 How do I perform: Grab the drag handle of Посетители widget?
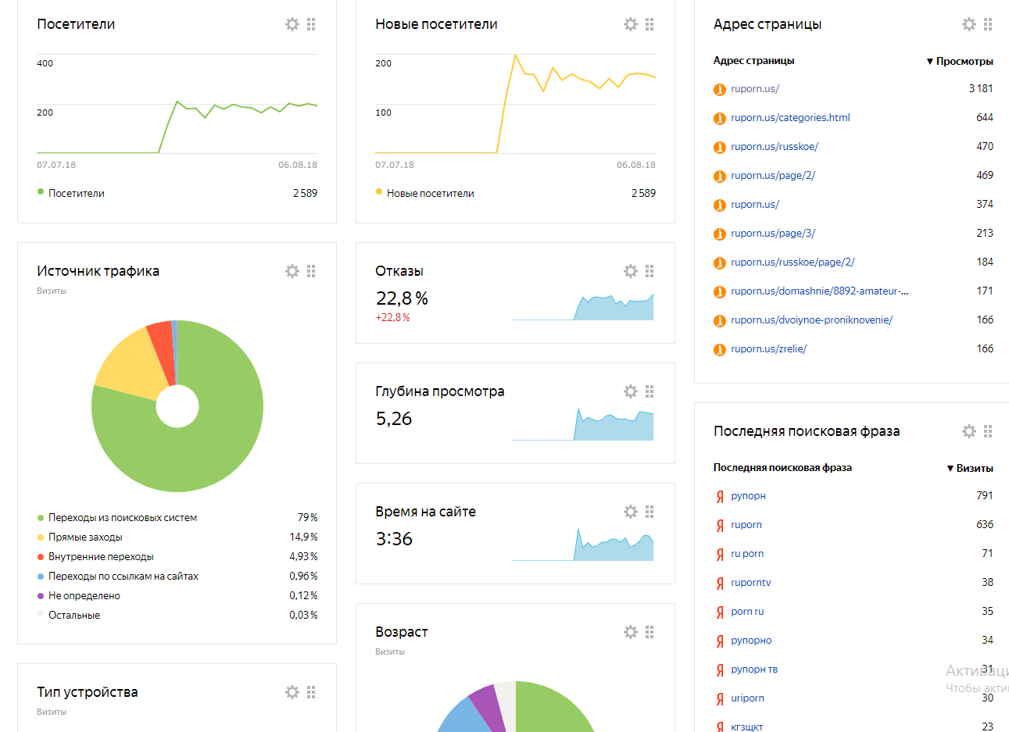[x=311, y=24]
